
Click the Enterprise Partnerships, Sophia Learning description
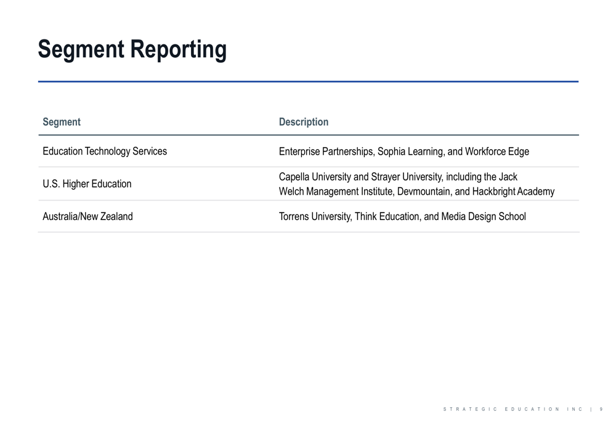(x=404, y=152)
